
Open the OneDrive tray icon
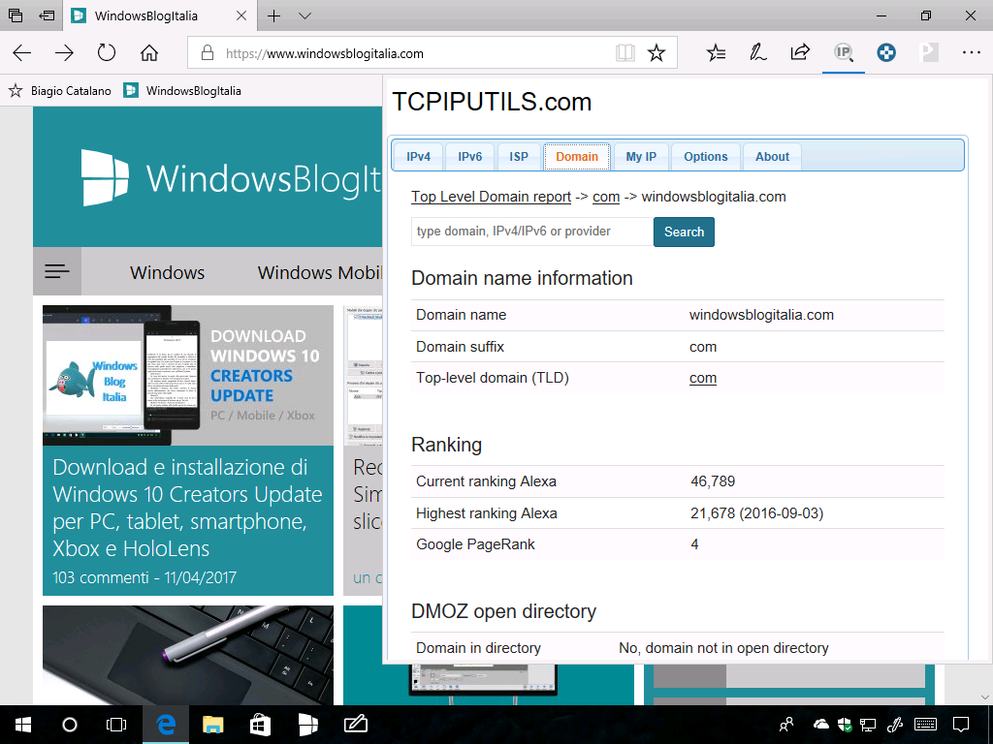click(x=821, y=725)
